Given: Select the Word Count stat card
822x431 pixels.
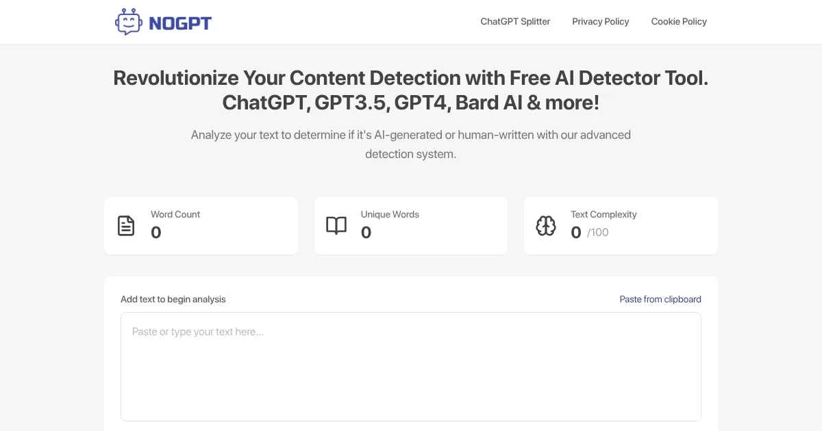Looking at the screenshot, I should [x=201, y=225].
